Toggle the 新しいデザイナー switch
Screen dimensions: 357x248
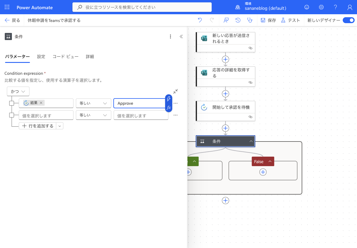348,20
